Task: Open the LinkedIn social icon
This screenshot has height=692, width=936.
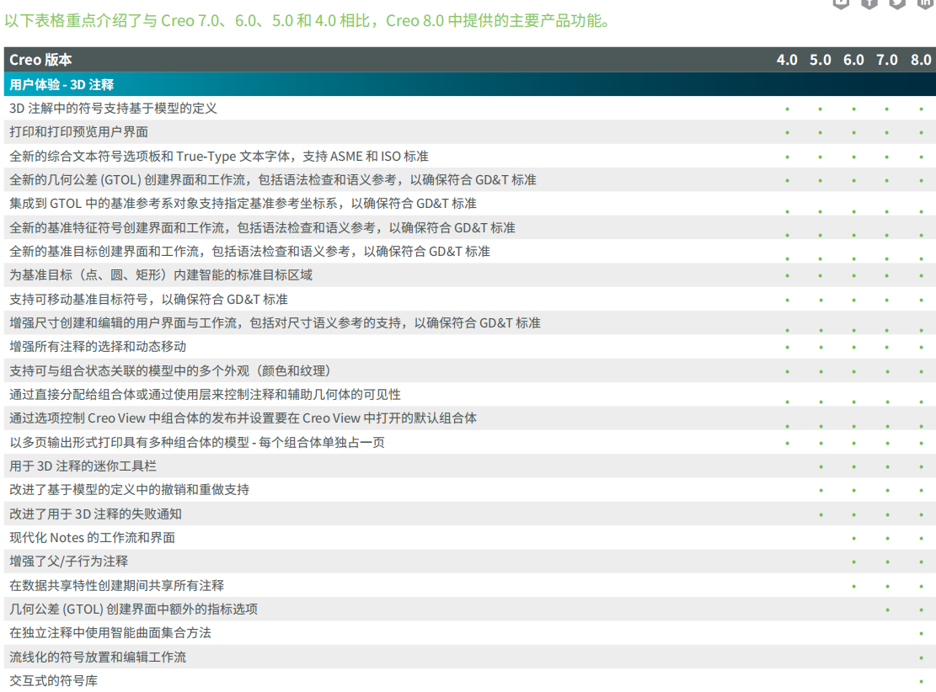Action: [x=925, y=3]
